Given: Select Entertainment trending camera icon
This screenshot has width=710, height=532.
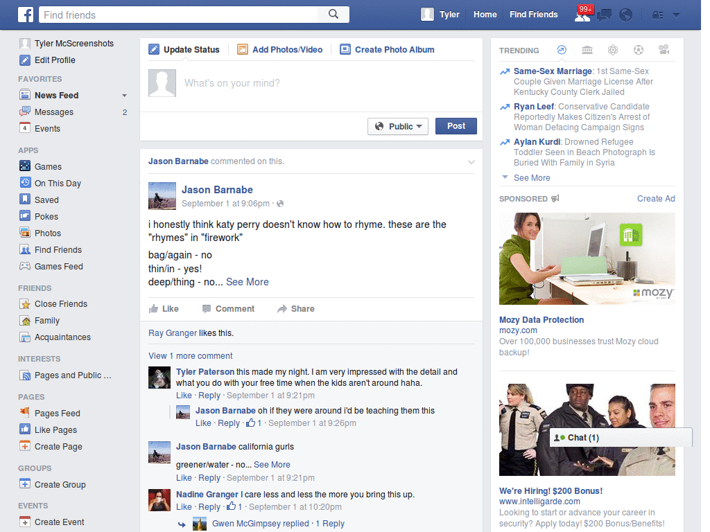Looking at the screenshot, I should point(664,50).
